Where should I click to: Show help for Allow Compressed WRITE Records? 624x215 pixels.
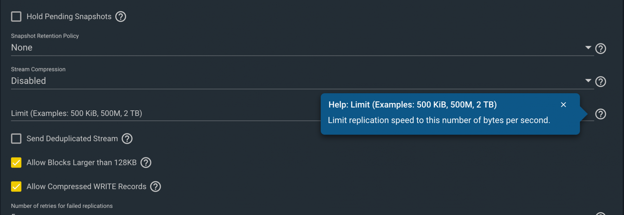156,187
